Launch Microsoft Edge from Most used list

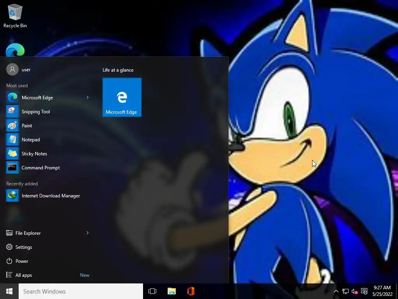click(47, 97)
